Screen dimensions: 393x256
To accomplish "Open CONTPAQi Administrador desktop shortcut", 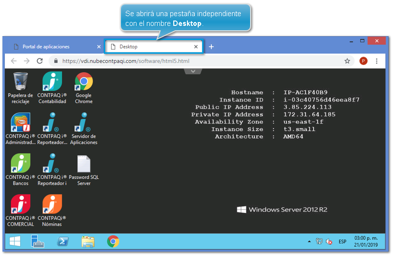I will click(x=20, y=129).
